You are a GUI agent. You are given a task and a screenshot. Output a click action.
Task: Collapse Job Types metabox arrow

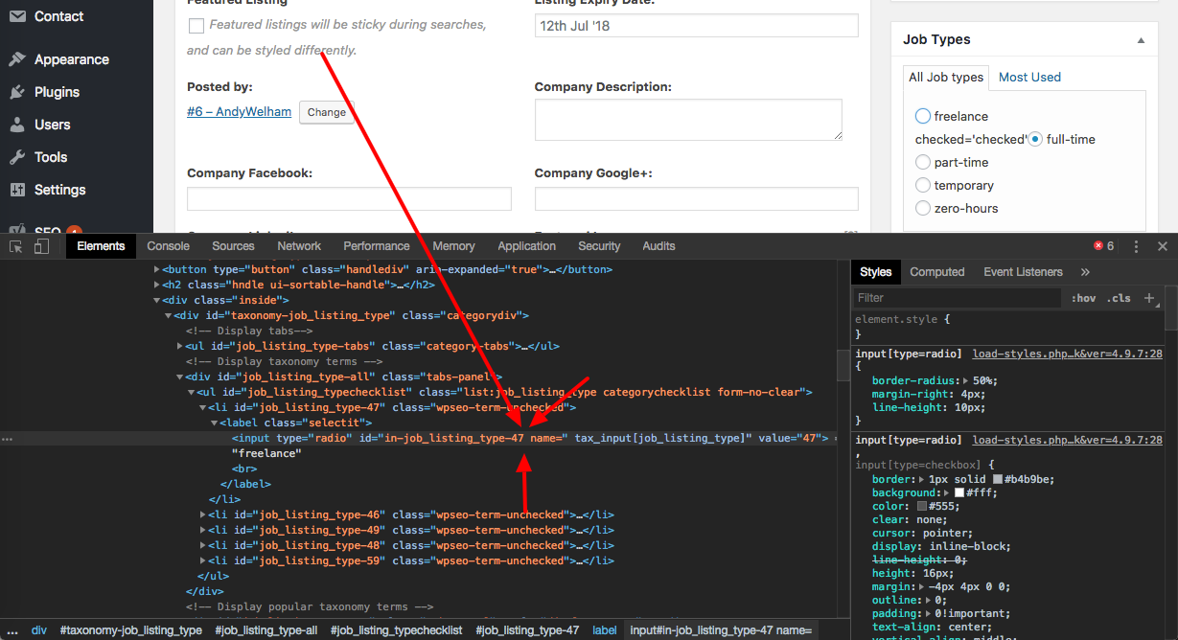[x=1141, y=40]
